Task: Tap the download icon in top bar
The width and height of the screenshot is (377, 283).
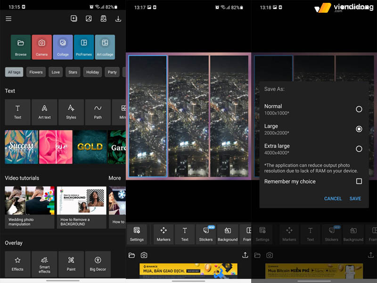Action: pos(118,19)
